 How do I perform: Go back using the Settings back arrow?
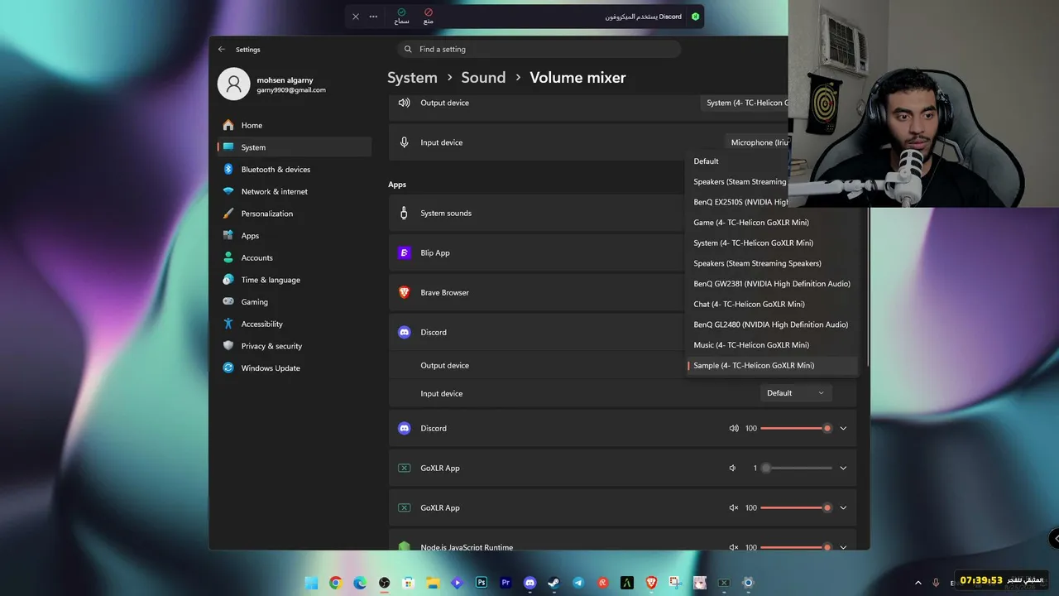pos(221,50)
